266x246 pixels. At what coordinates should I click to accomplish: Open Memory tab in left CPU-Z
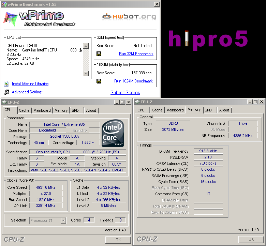coord(61,110)
